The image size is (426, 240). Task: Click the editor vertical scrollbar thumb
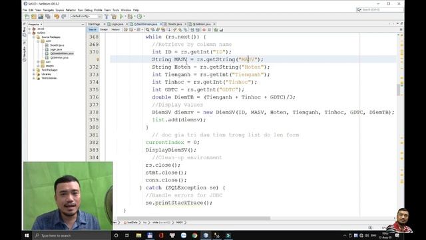pyautogui.click(x=398, y=90)
